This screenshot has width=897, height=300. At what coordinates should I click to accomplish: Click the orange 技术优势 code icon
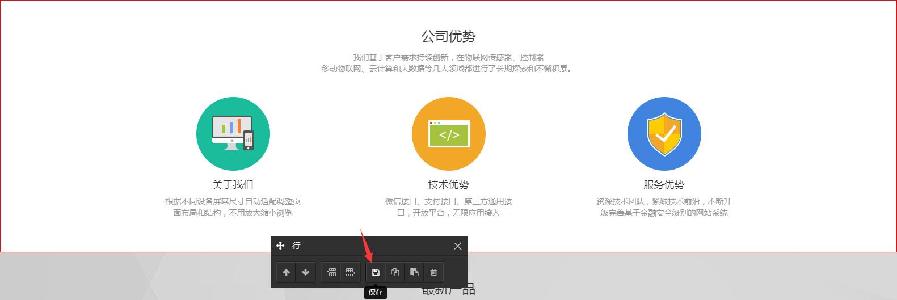pos(448,134)
